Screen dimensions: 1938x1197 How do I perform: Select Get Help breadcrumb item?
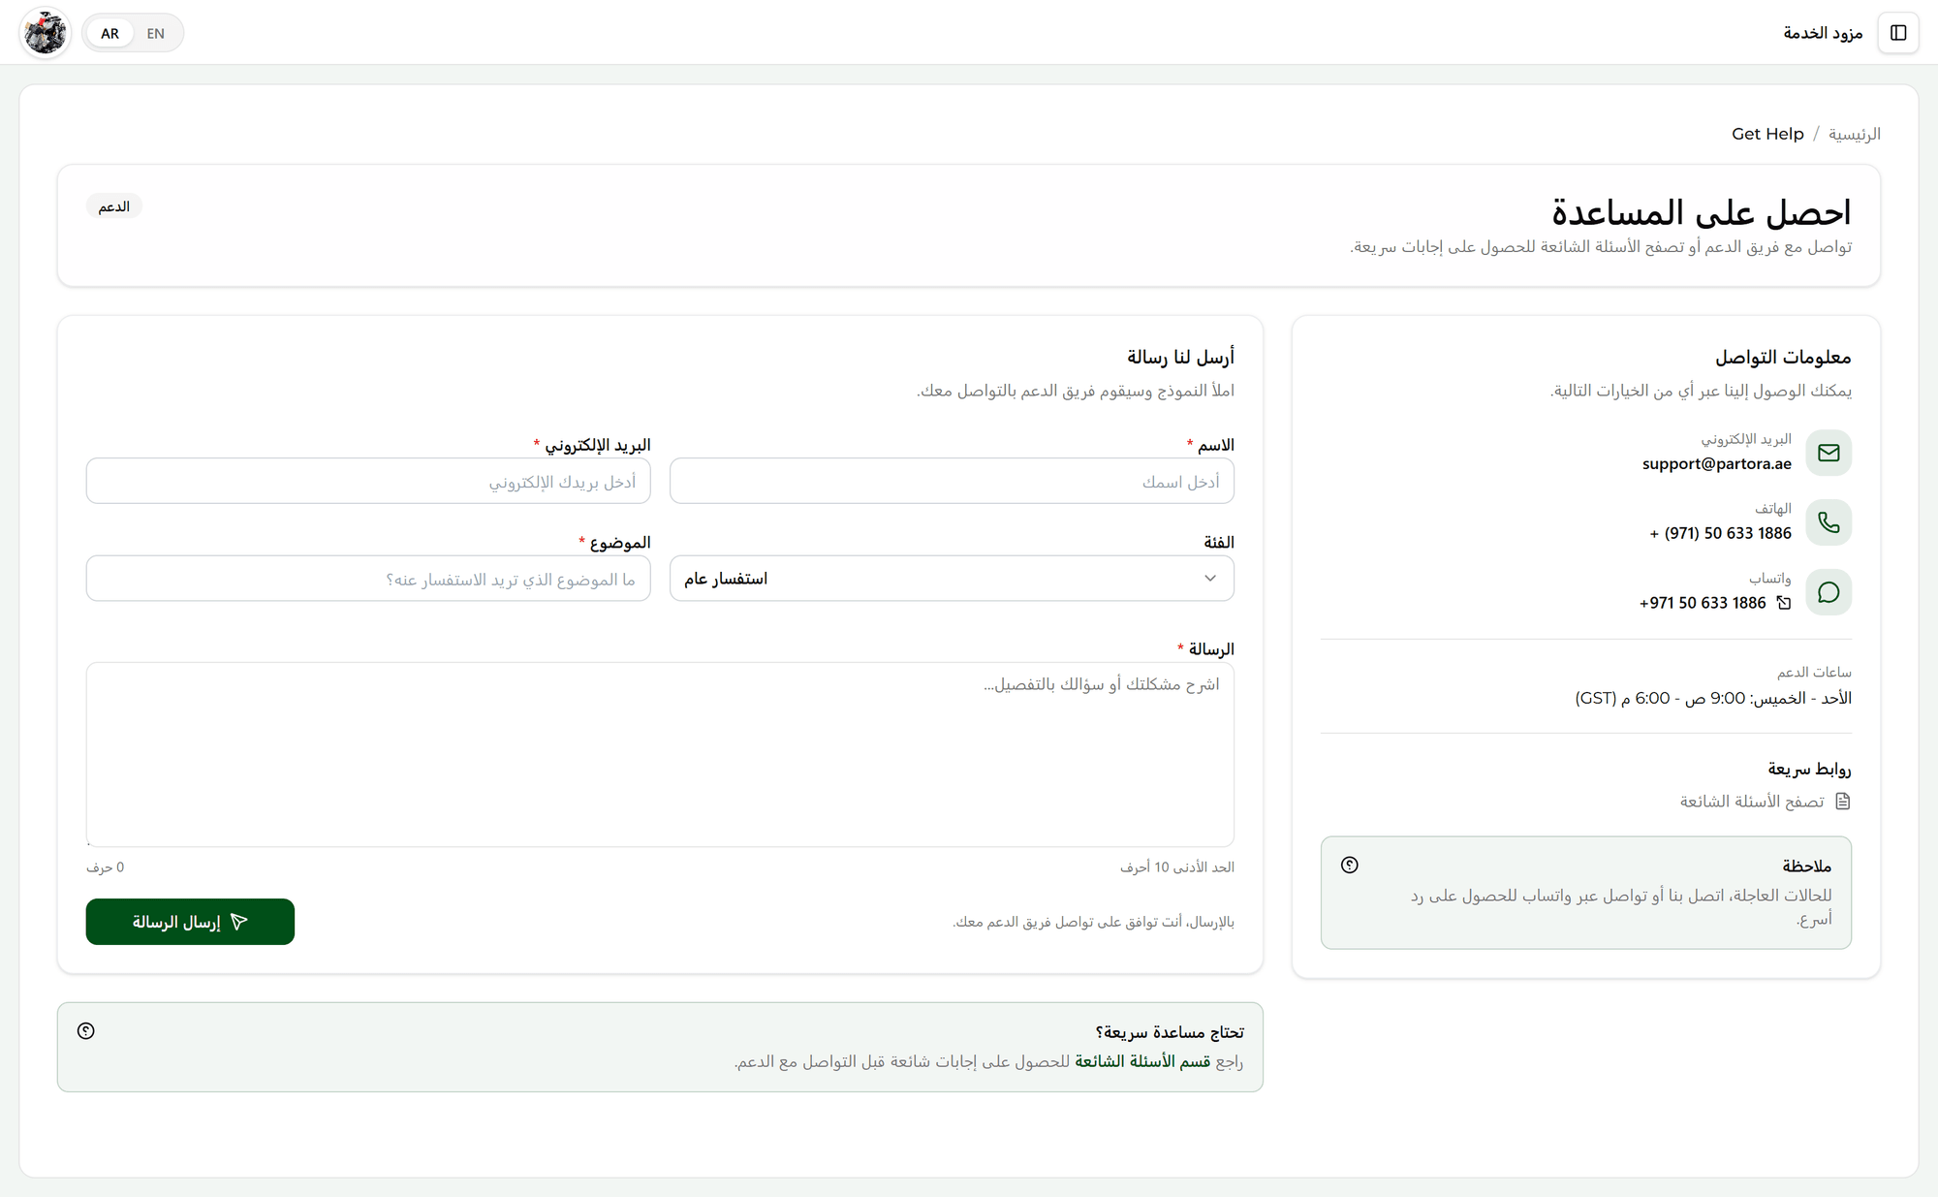pyautogui.click(x=1767, y=134)
